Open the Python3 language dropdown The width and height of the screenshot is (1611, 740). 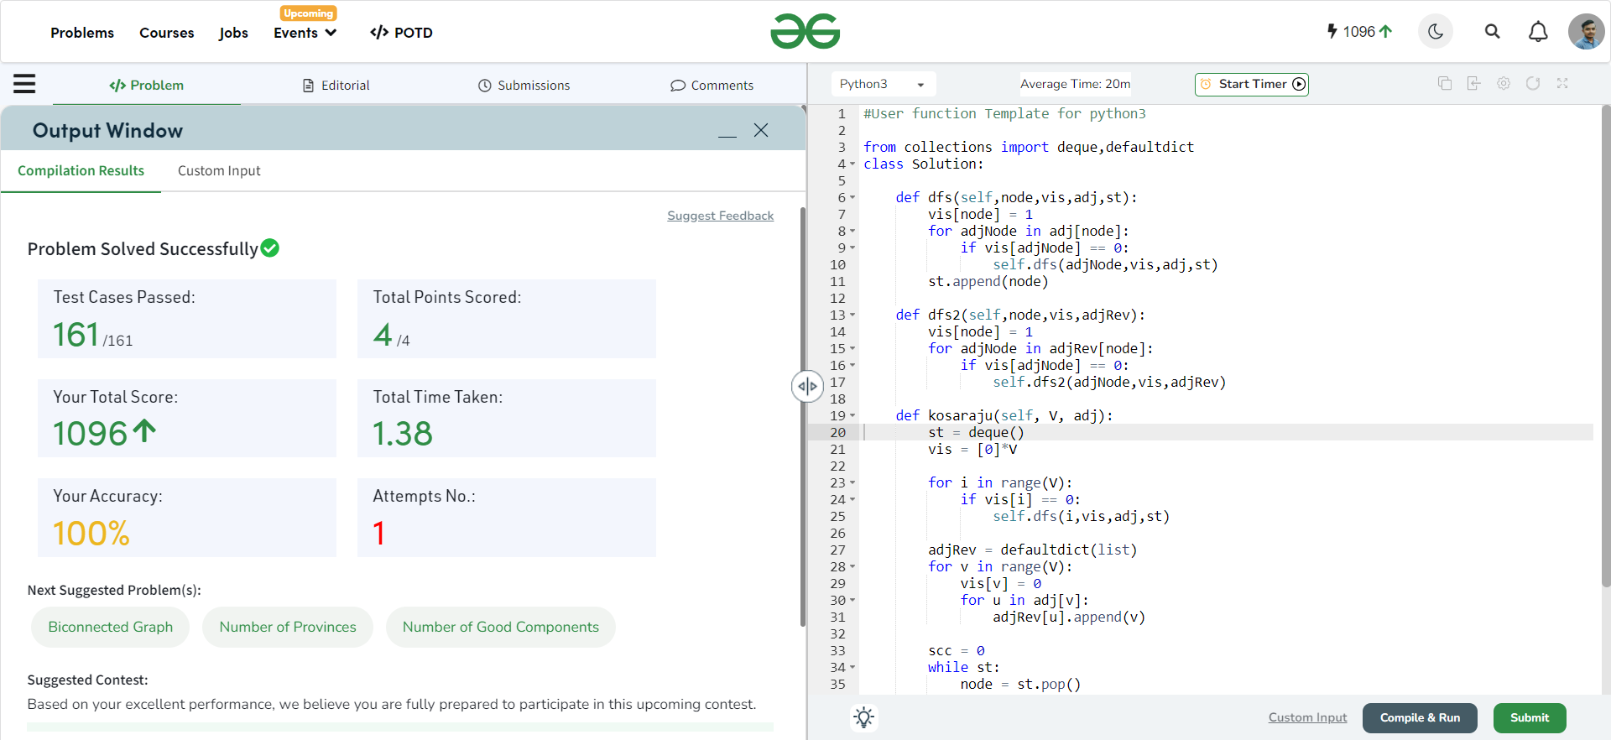(884, 84)
